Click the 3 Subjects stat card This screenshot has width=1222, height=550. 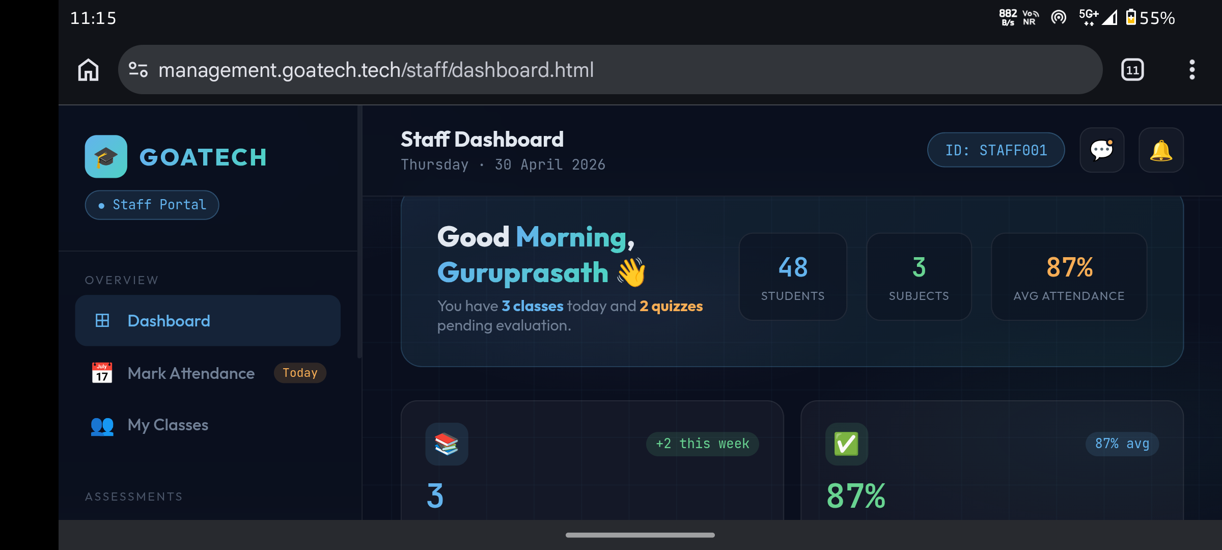(919, 277)
